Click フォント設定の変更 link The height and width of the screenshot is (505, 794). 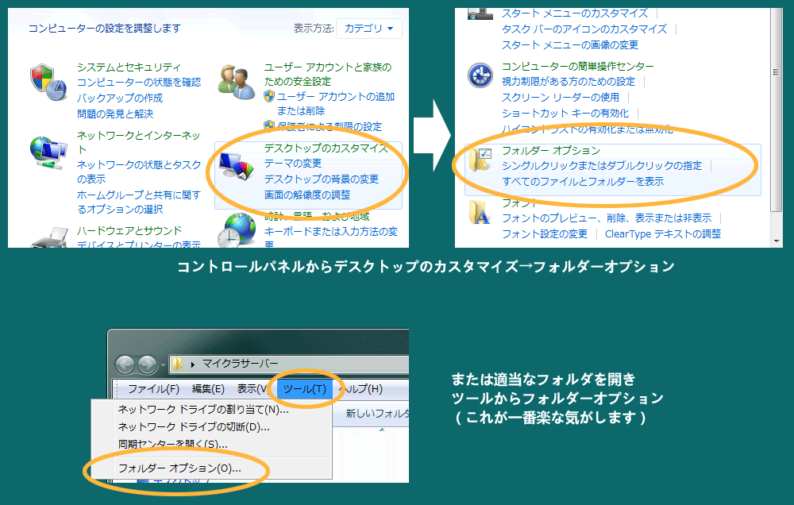(x=545, y=233)
